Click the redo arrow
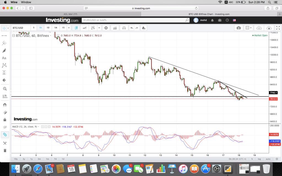This screenshot has height=176, width=282. 137,28
